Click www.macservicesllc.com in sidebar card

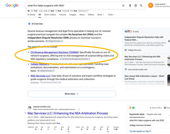(138, 69)
